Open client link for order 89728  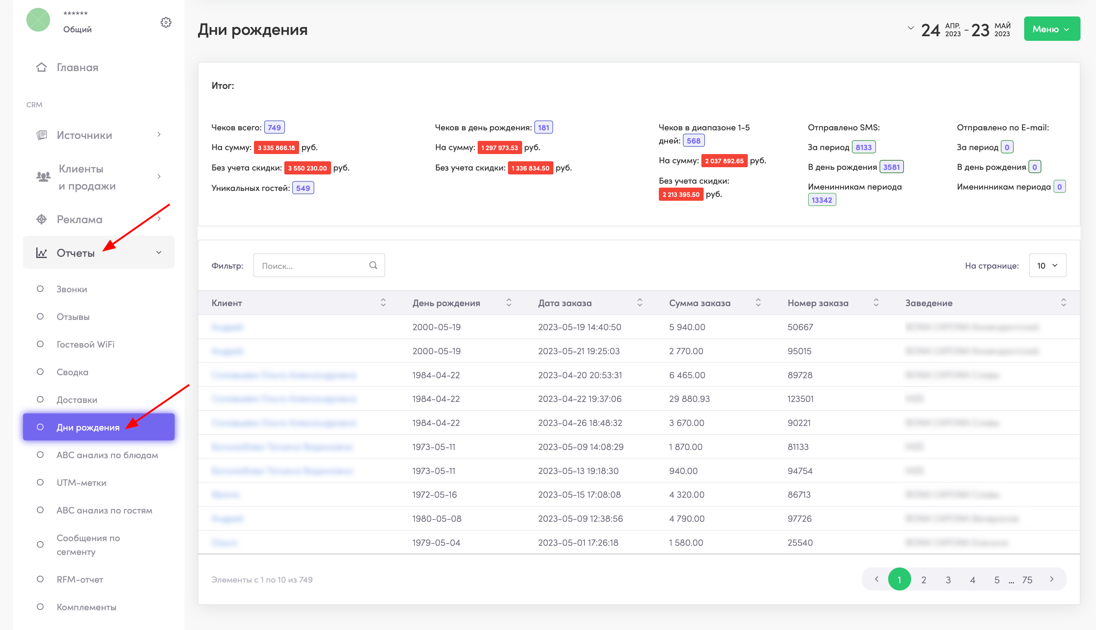(x=284, y=375)
